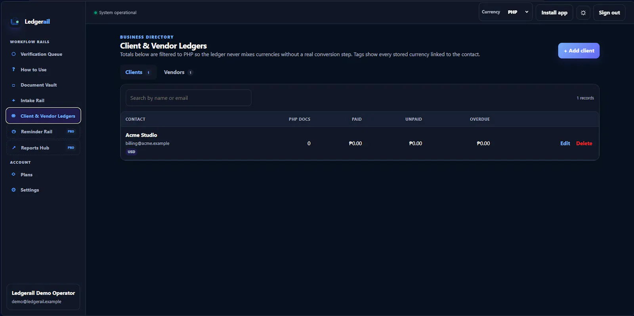The width and height of the screenshot is (634, 316).
Task: Open Reminder Rail PRO feature
Action: coord(43,132)
